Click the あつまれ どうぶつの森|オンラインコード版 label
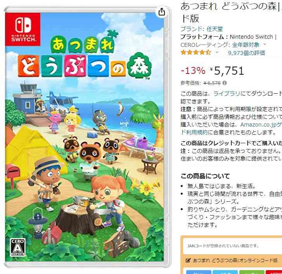The width and height of the screenshot is (282, 274). [235, 260]
